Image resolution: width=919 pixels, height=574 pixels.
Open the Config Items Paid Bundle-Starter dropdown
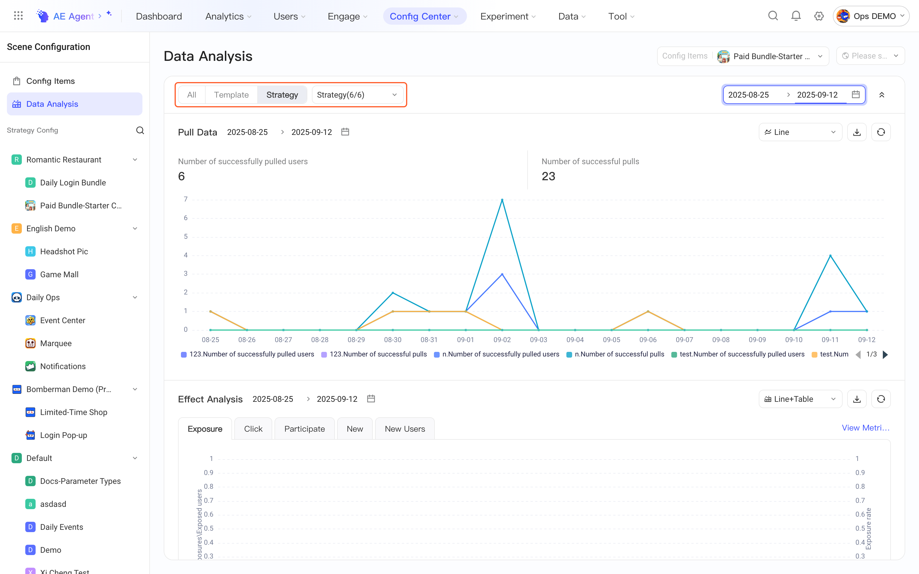pos(743,56)
